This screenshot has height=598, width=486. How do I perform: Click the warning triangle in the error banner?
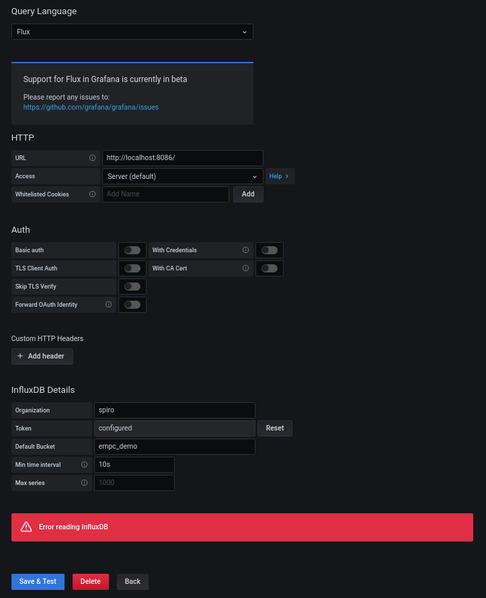coord(26,527)
